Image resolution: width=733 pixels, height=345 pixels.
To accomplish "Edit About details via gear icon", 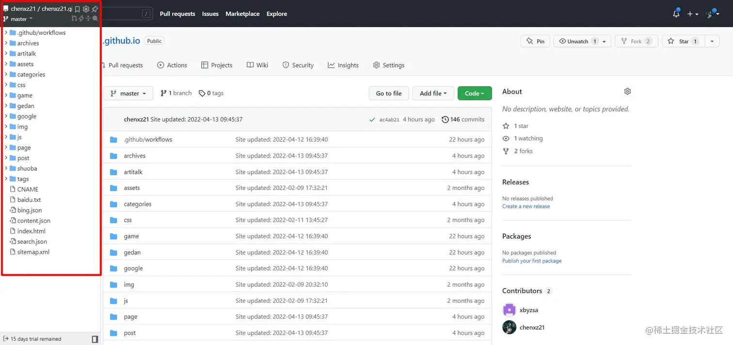I will pyautogui.click(x=627, y=91).
